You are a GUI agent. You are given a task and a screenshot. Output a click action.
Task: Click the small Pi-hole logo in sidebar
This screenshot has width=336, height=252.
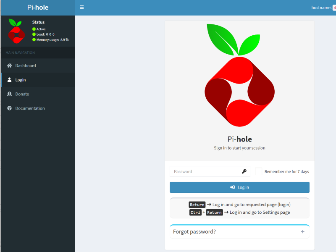point(16,31)
